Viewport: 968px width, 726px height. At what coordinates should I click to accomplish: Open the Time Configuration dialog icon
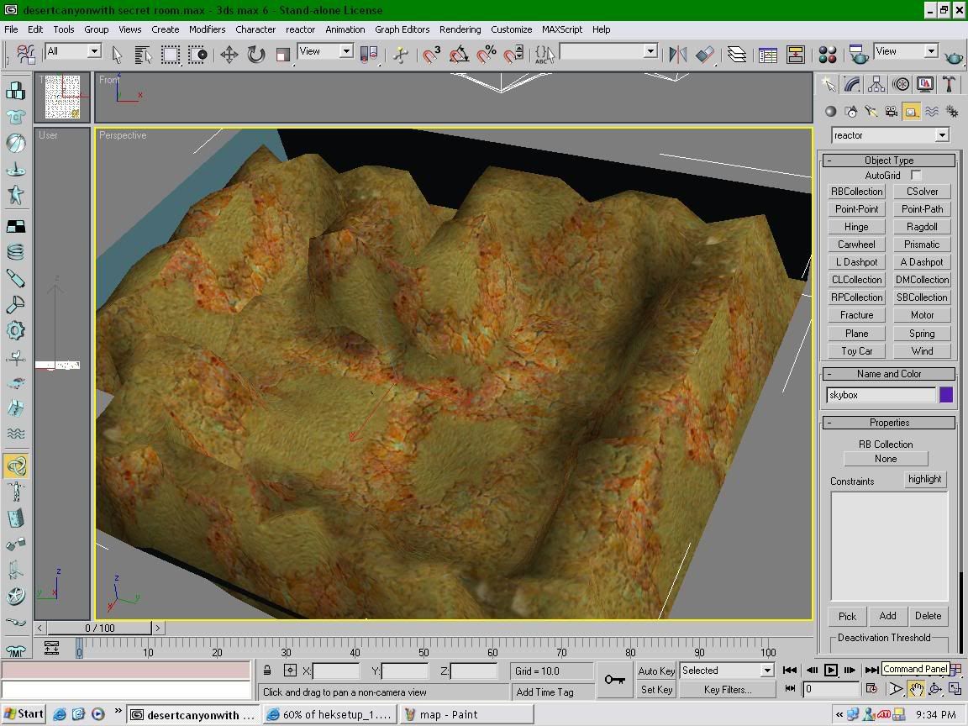click(x=871, y=689)
